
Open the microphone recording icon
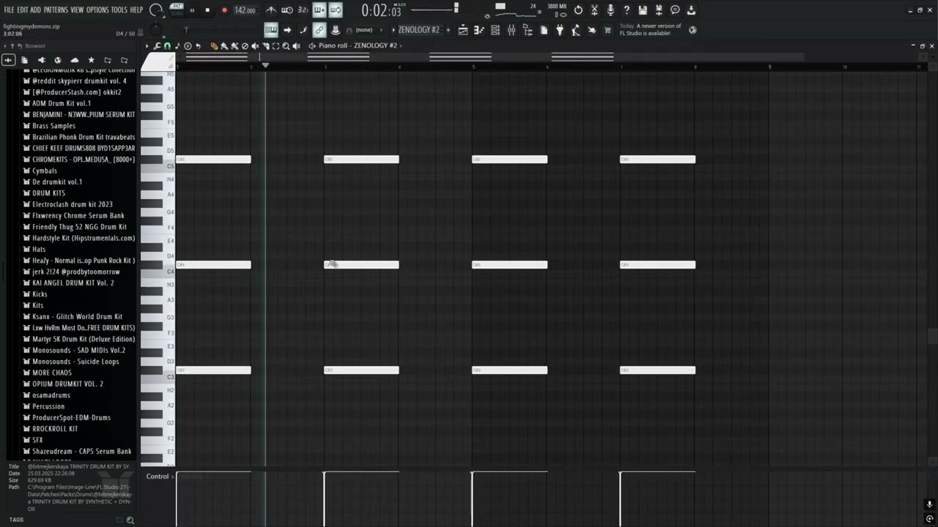tap(610, 10)
